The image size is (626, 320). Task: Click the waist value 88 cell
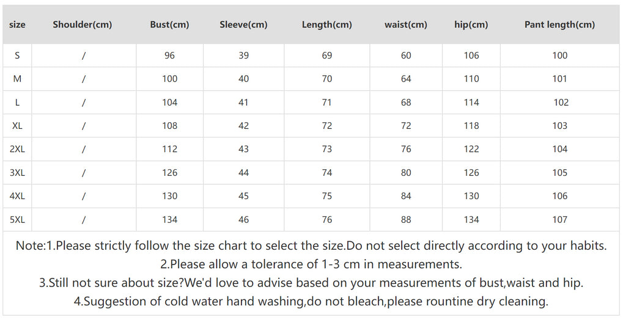click(x=406, y=220)
